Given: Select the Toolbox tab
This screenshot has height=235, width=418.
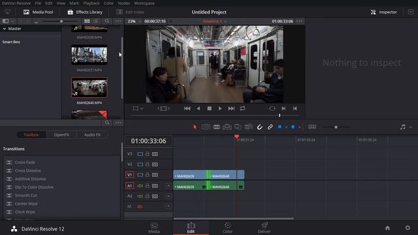Looking at the screenshot, I should [31, 135].
